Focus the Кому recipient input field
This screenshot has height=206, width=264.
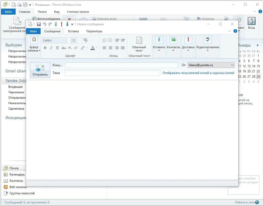coord(121,65)
